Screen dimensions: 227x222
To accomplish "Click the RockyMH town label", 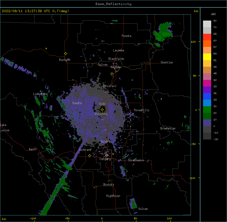I will 65,60.
